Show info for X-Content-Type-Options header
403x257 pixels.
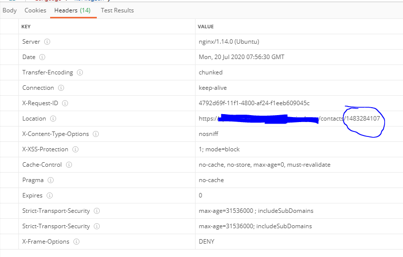pos(96,134)
